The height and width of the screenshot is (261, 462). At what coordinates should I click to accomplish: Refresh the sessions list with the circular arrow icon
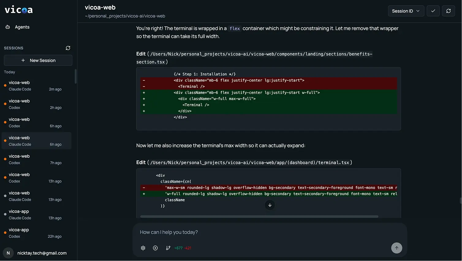tap(68, 48)
